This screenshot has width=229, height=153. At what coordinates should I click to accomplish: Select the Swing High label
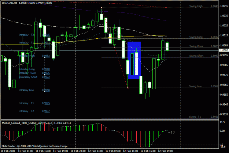pyautogui.click(x=196, y=6)
